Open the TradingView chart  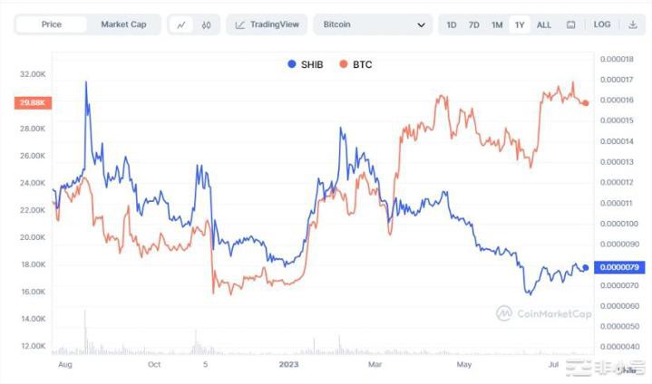click(x=267, y=24)
